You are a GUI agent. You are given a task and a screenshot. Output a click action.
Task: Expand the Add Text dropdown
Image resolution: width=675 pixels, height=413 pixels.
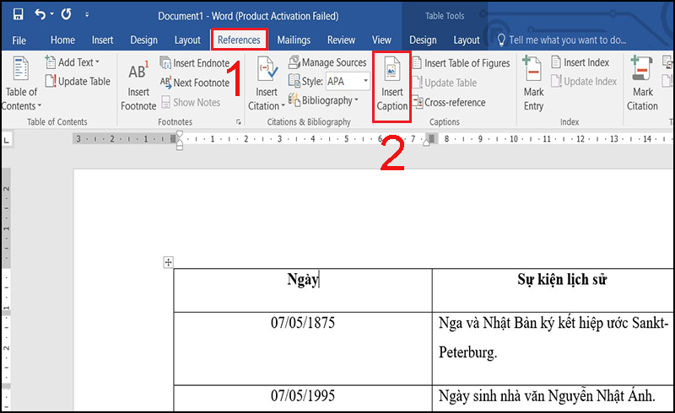point(73,62)
